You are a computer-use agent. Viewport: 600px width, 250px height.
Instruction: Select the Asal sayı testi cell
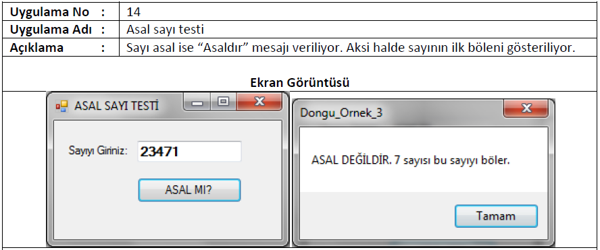tap(357, 30)
